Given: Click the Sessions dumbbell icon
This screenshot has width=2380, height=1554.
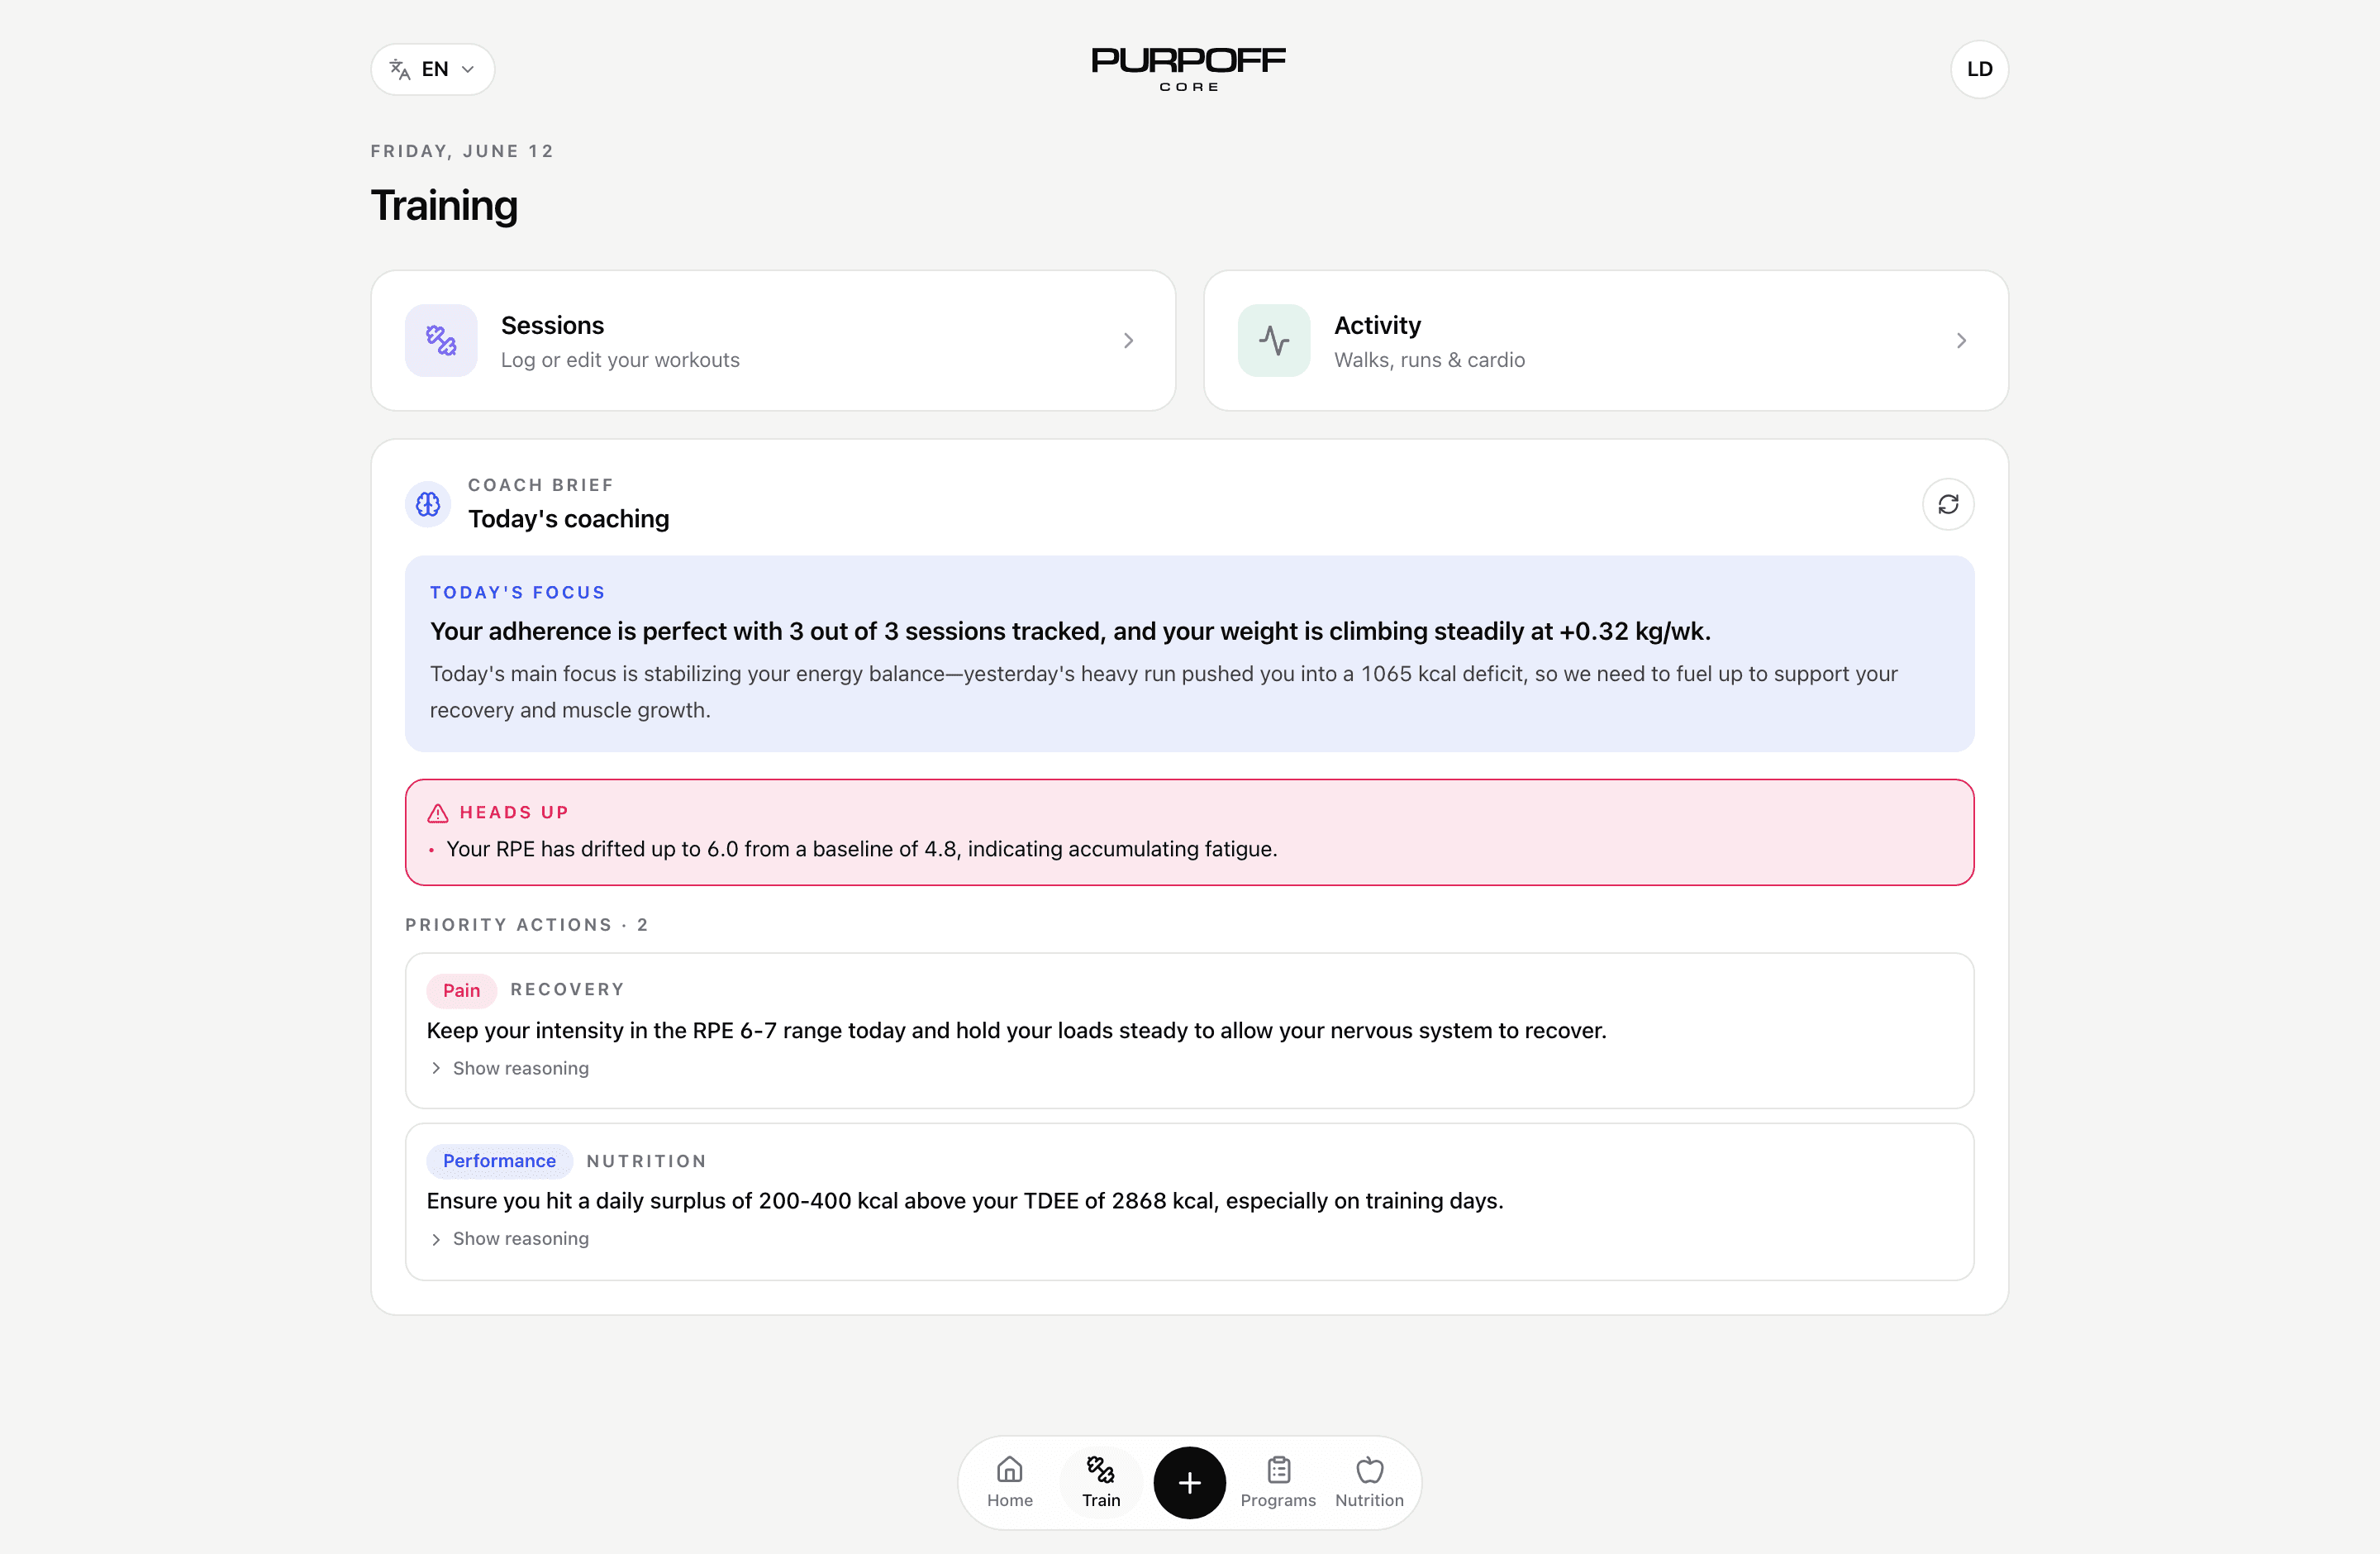Looking at the screenshot, I should (x=441, y=340).
